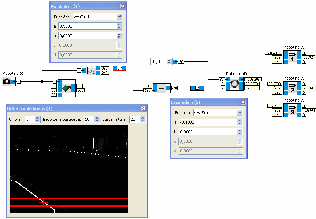Viewport: 316px width, 219px height.
Task: Toggle the false input on Motor 1
Action: [x=277, y=57]
